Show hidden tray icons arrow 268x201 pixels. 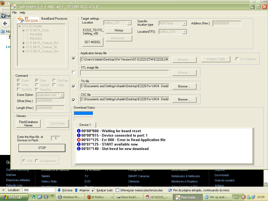pyautogui.click(x=244, y=197)
